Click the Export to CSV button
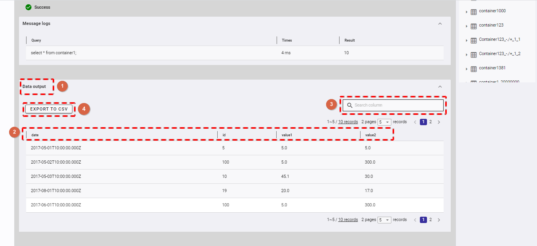Screen dimensions: 537x246 click(49, 109)
